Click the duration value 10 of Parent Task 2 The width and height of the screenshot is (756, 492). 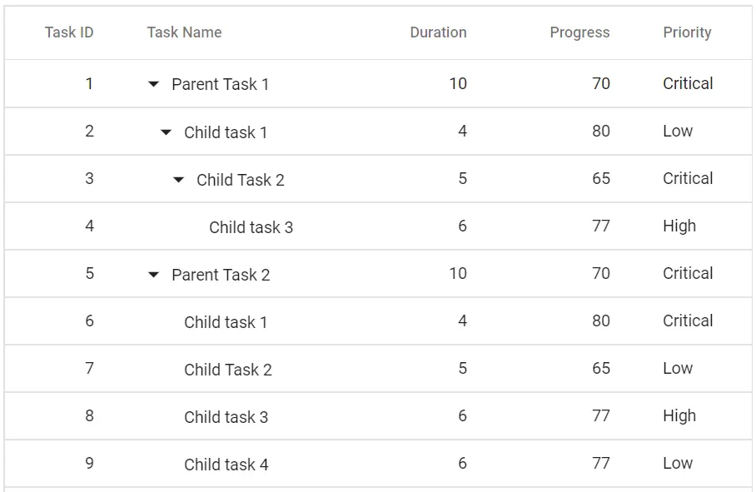(459, 274)
